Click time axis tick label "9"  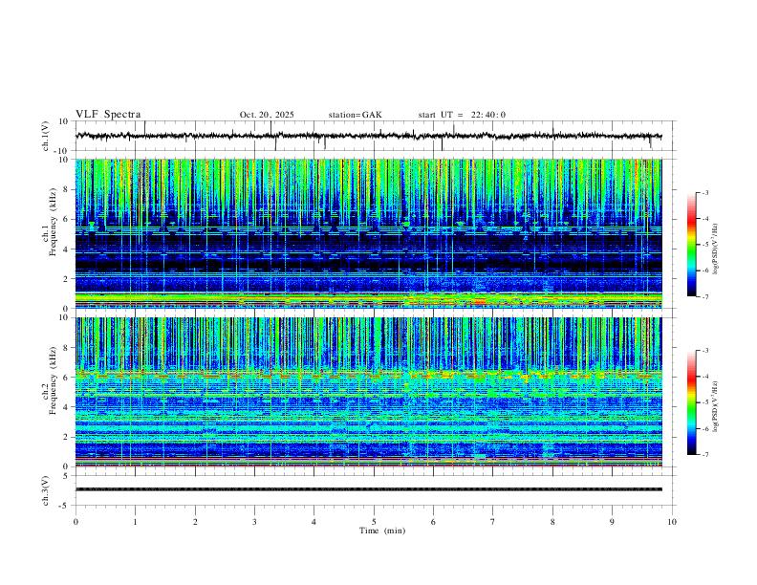coord(612,522)
